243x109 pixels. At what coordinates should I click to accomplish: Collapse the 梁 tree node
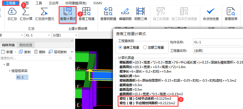[x=4, y=65]
